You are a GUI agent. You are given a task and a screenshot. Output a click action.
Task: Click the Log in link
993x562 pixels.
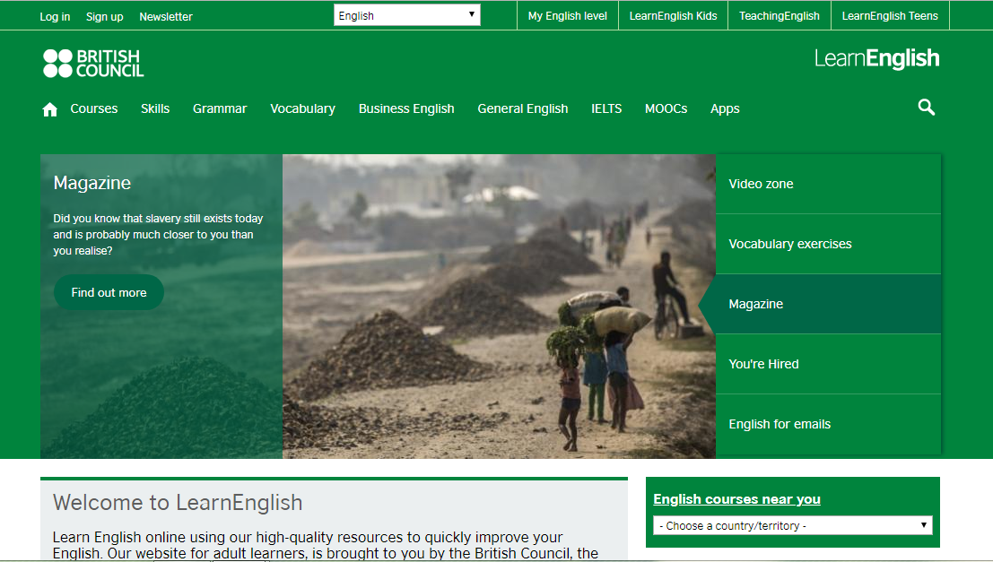(55, 16)
